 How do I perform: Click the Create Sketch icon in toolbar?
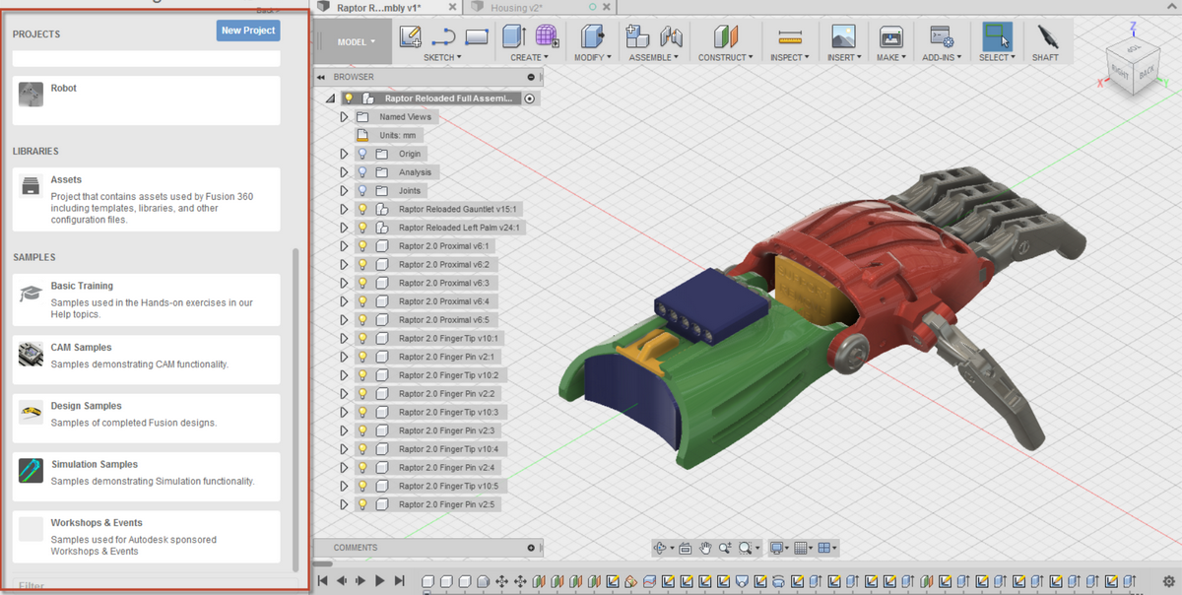pyautogui.click(x=411, y=37)
